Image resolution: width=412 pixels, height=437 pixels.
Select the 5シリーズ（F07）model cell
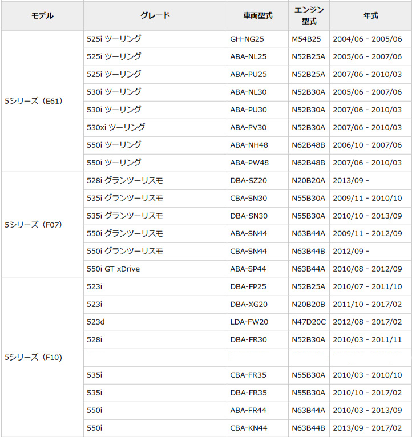[42, 225]
